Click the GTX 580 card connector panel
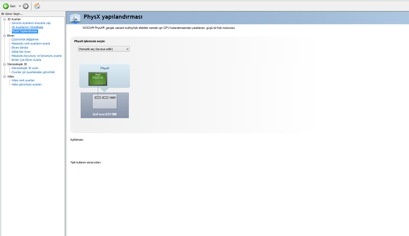The width and height of the screenshot is (409, 236). coord(105,101)
